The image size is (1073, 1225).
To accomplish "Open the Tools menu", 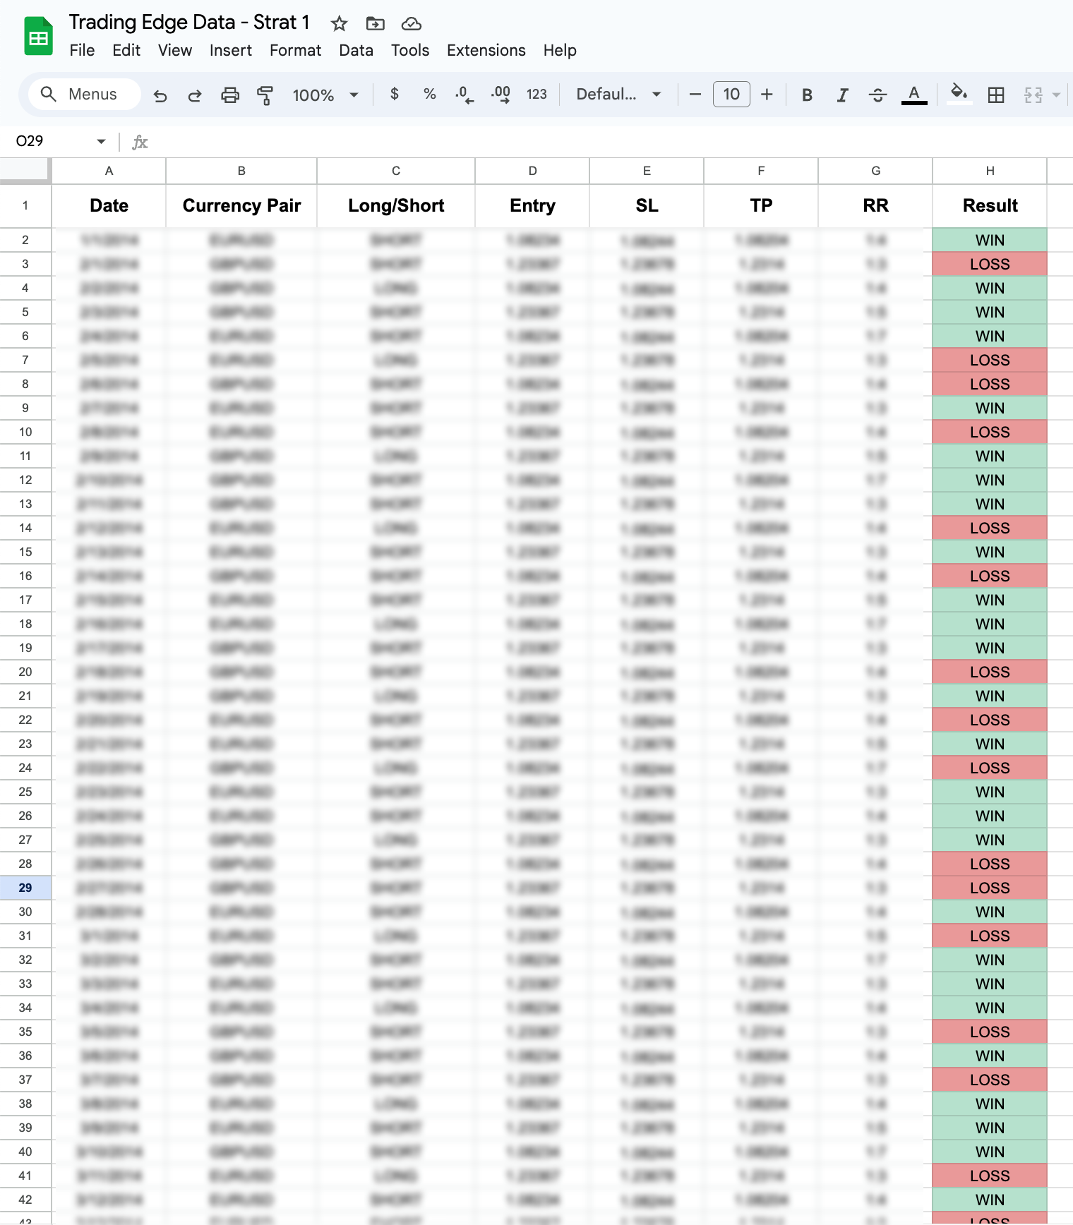I will pyautogui.click(x=410, y=51).
